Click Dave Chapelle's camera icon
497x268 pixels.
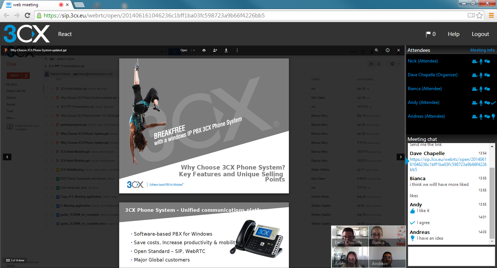[474, 75]
